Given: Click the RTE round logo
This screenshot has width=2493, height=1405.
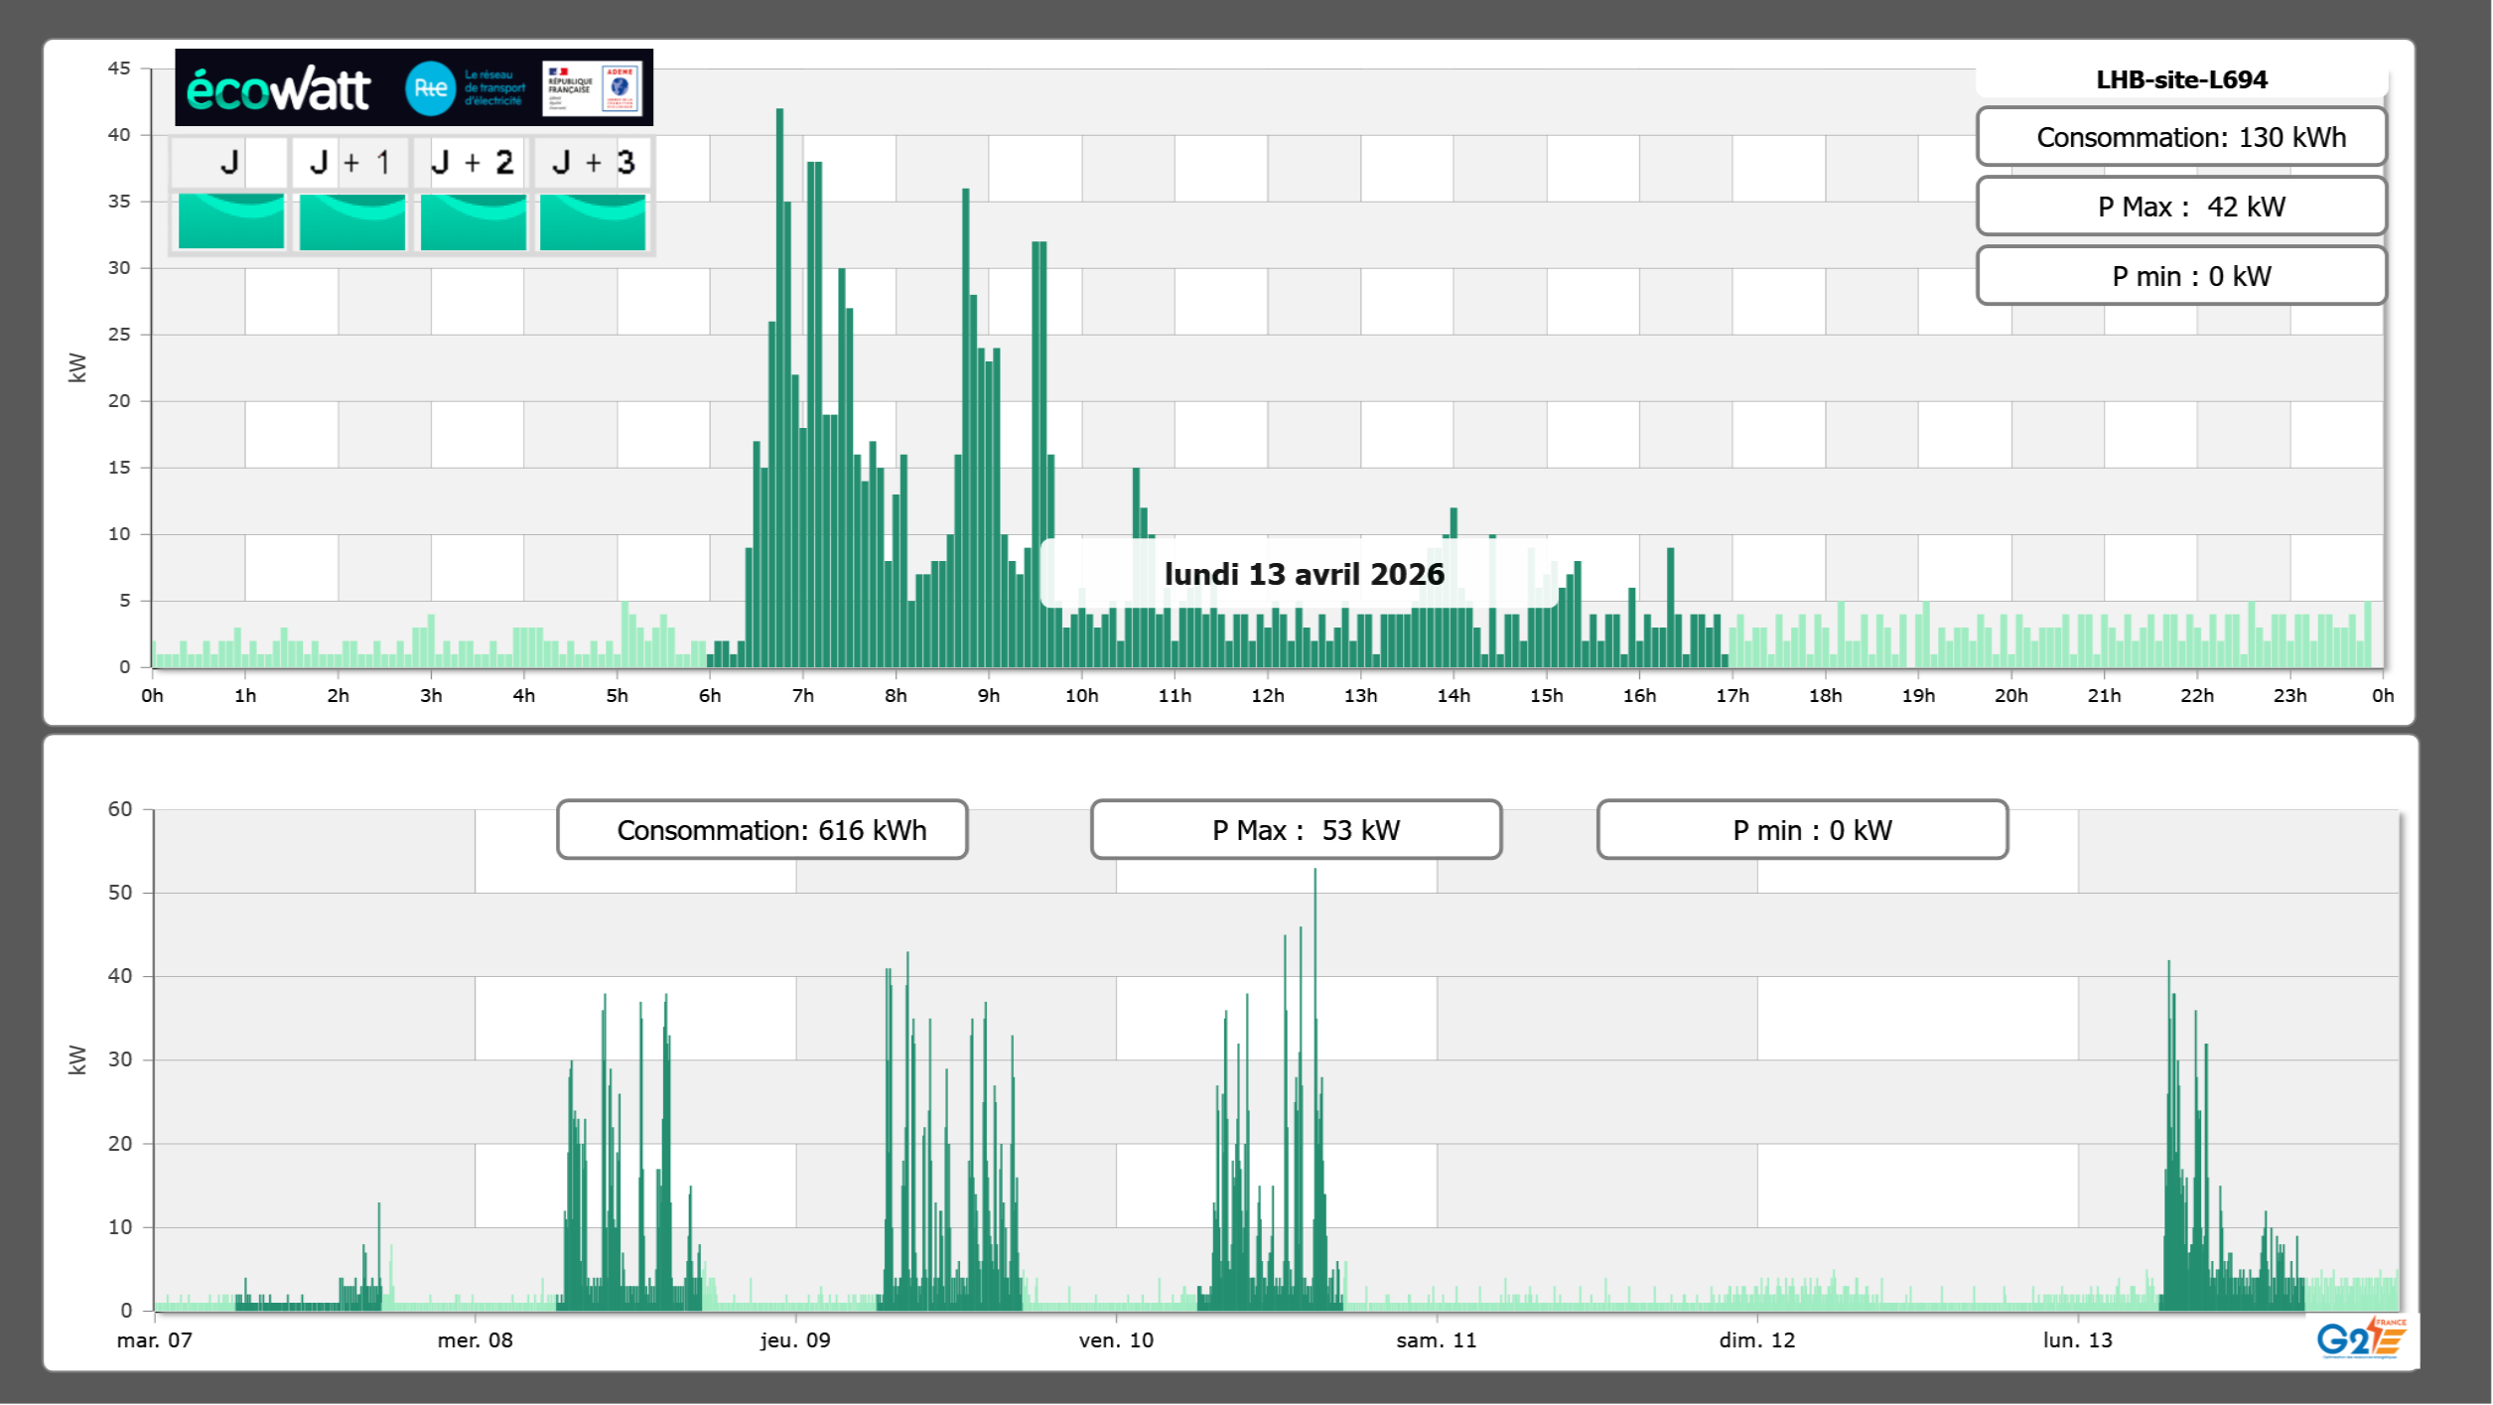Looking at the screenshot, I should point(430,88).
